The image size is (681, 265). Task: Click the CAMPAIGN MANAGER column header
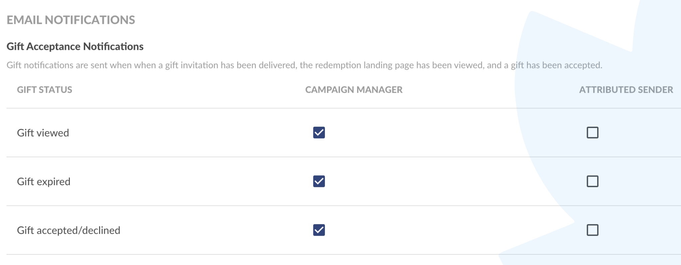pyautogui.click(x=354, y=90)
